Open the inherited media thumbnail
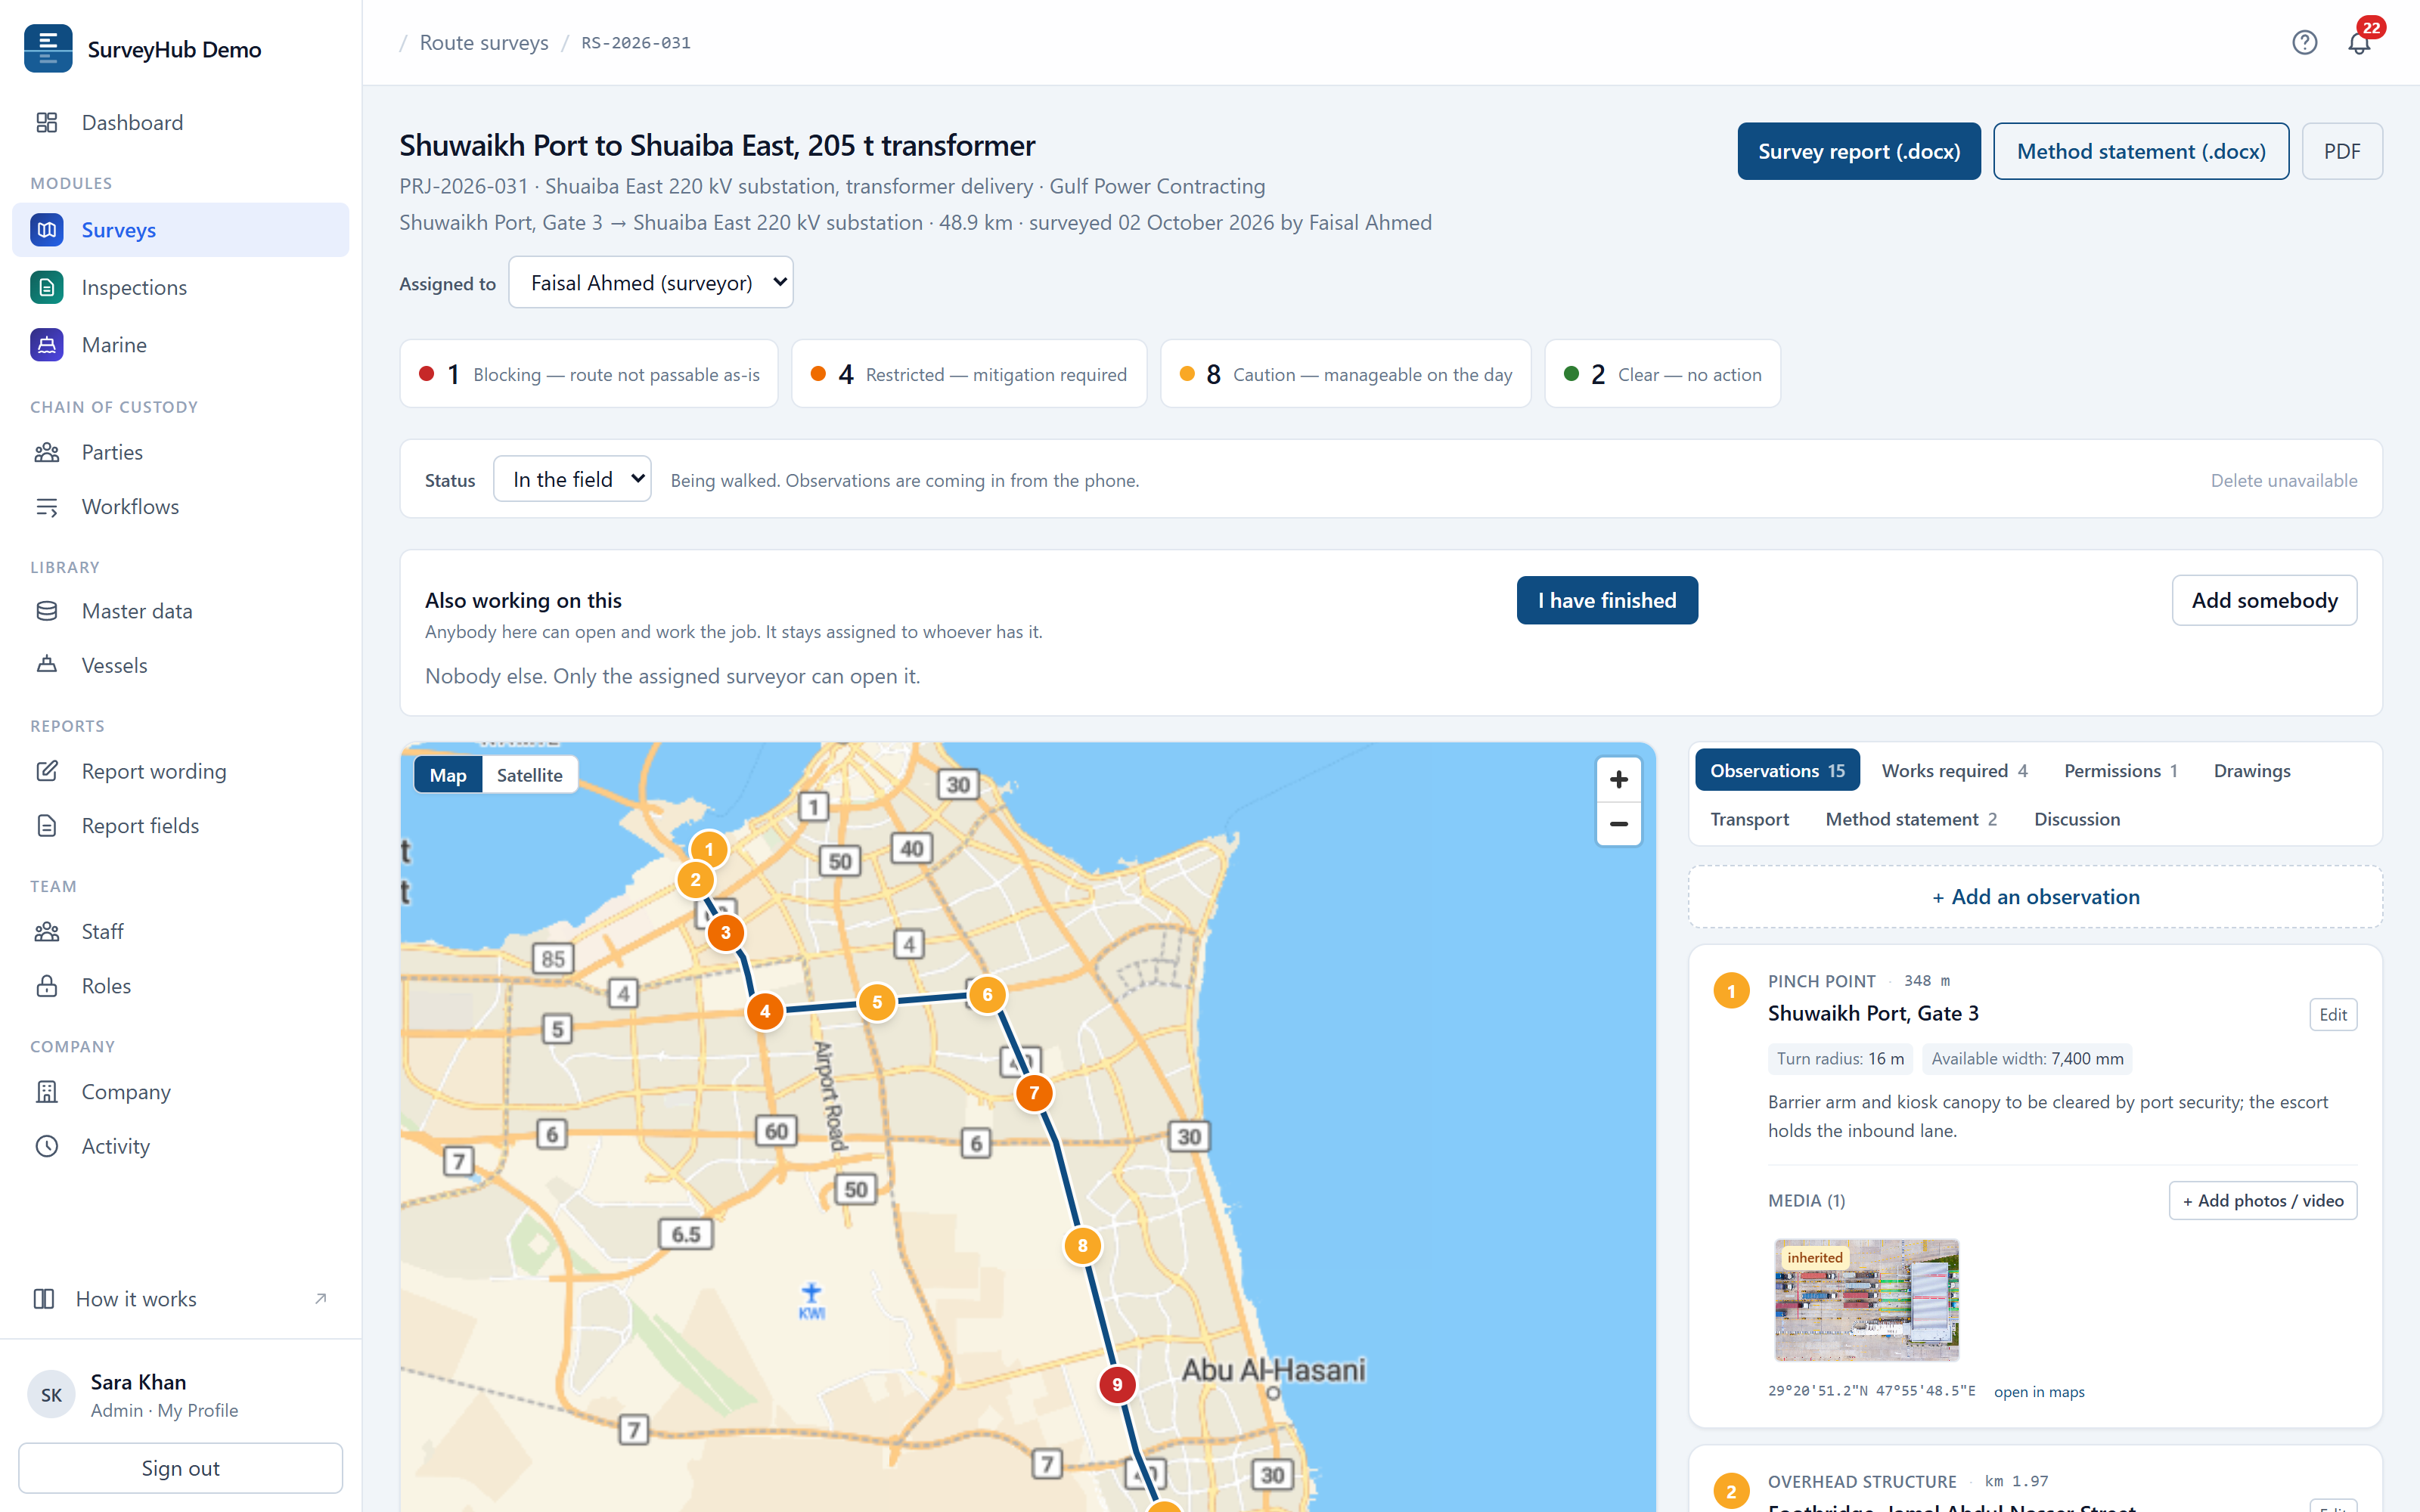 click(x=1866, y=1299)
